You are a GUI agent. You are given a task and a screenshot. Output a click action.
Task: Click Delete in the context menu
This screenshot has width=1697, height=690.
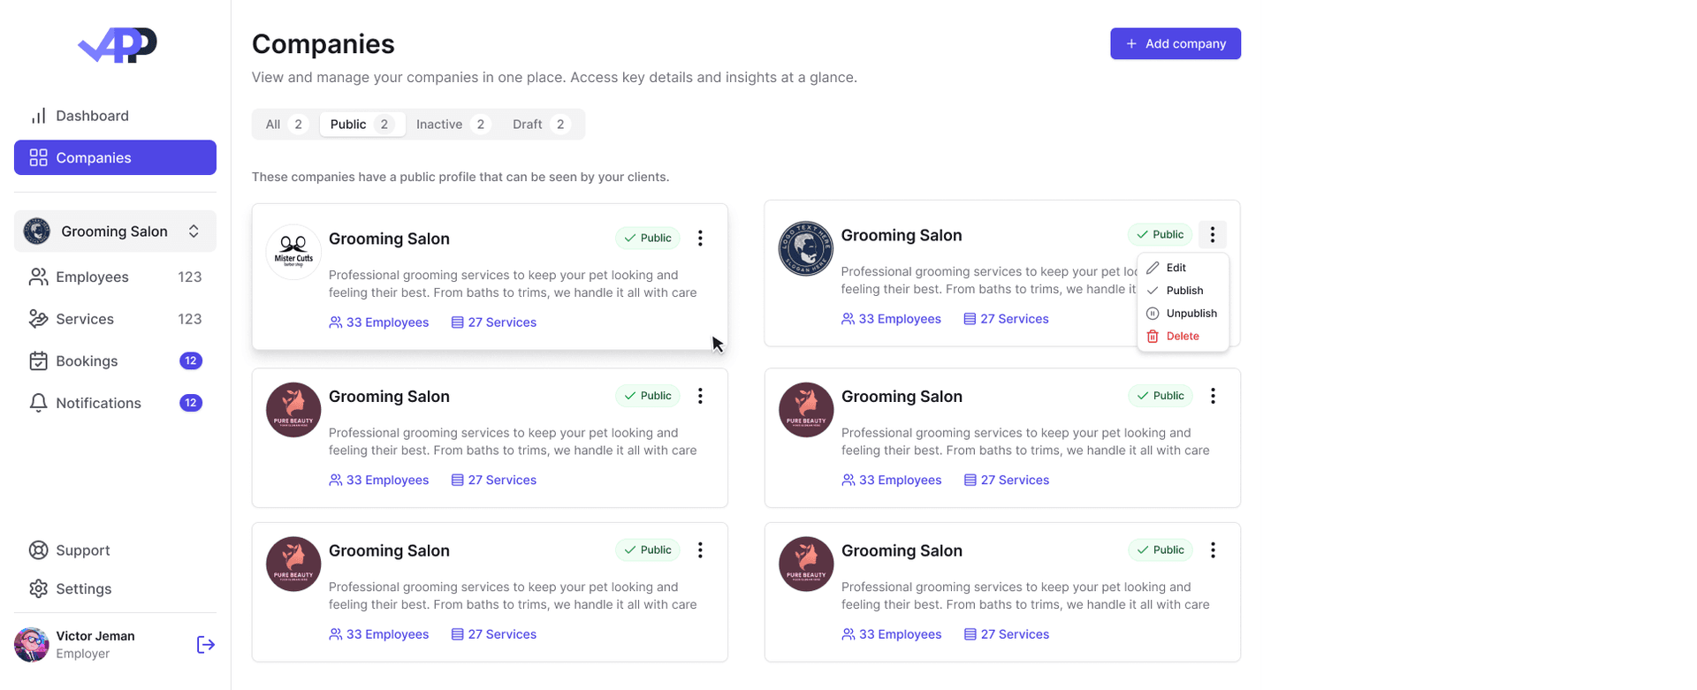pos(1181,336)
